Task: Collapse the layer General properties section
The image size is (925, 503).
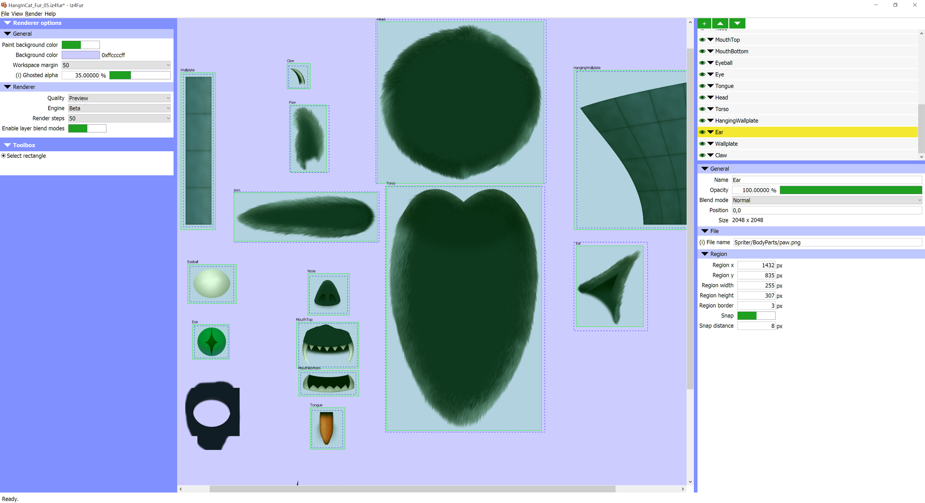Action: click(x=705, y=169)
